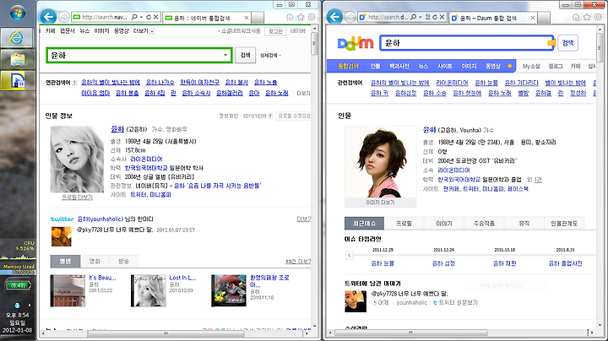The width and height of the screenshot is (608, 341).
Task: Select the 윤하 졸업사진 timeline entry on Daum
Action: tap(565, 263)
